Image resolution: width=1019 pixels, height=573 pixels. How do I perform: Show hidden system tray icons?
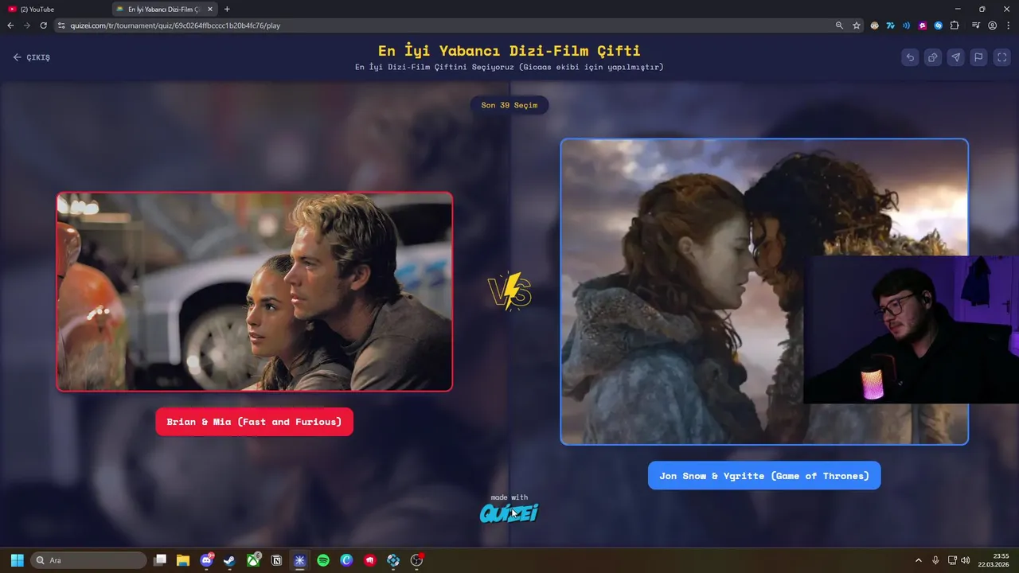click(x=918, y=560)
